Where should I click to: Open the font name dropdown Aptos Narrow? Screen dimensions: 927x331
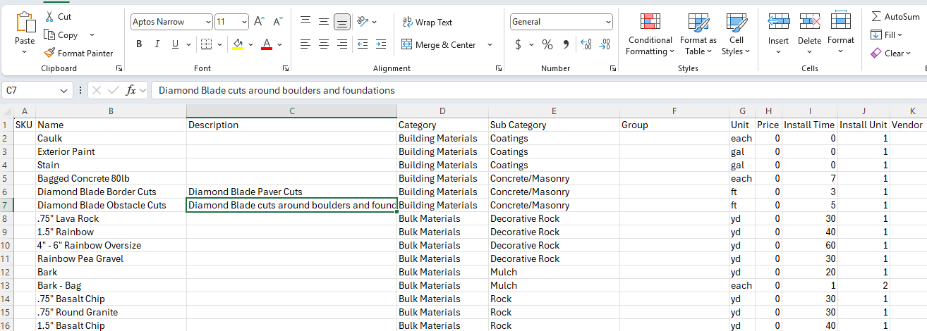click(208, 22)
